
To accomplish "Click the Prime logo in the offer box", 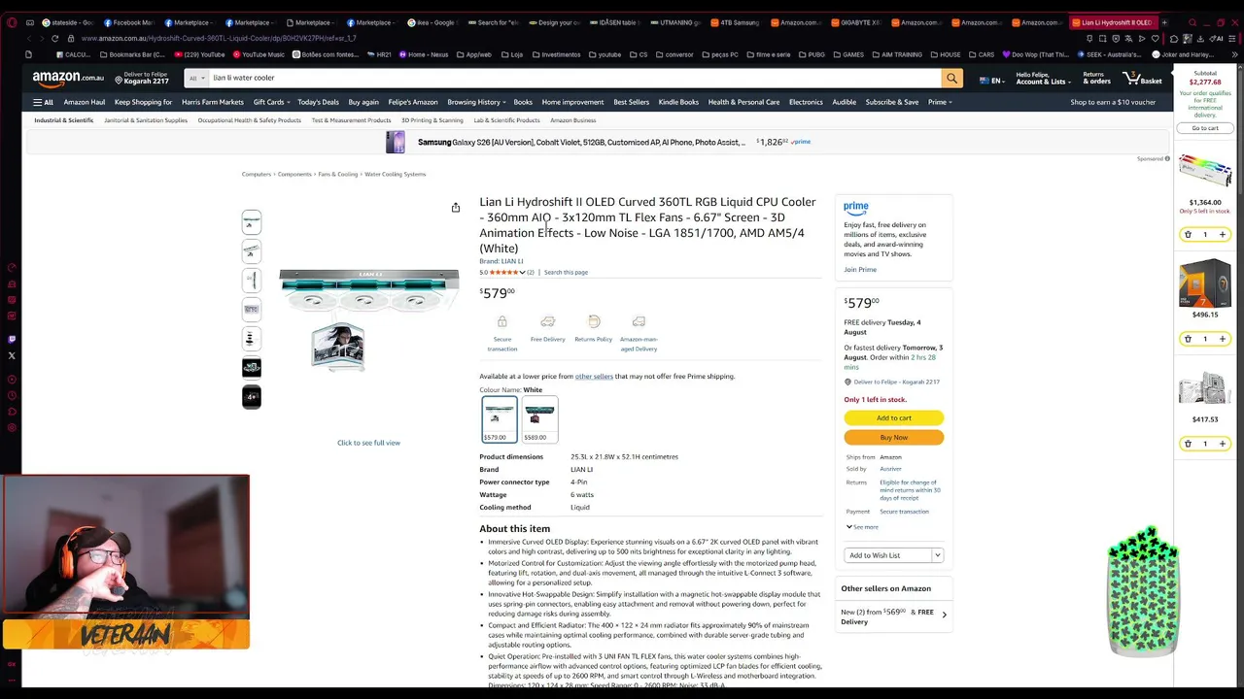I will tap(856, 208).
